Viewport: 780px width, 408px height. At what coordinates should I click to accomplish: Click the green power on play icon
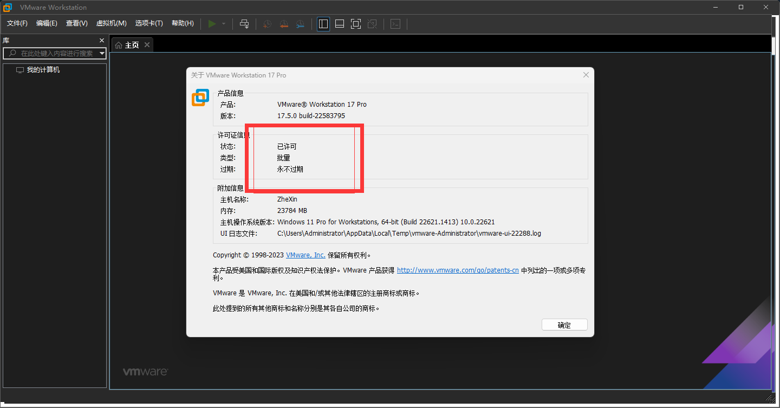pos(212,24)
